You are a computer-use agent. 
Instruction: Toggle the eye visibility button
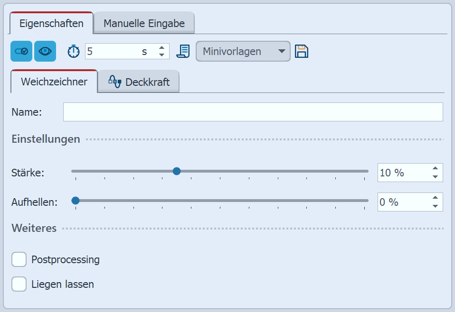click(45, 51)
